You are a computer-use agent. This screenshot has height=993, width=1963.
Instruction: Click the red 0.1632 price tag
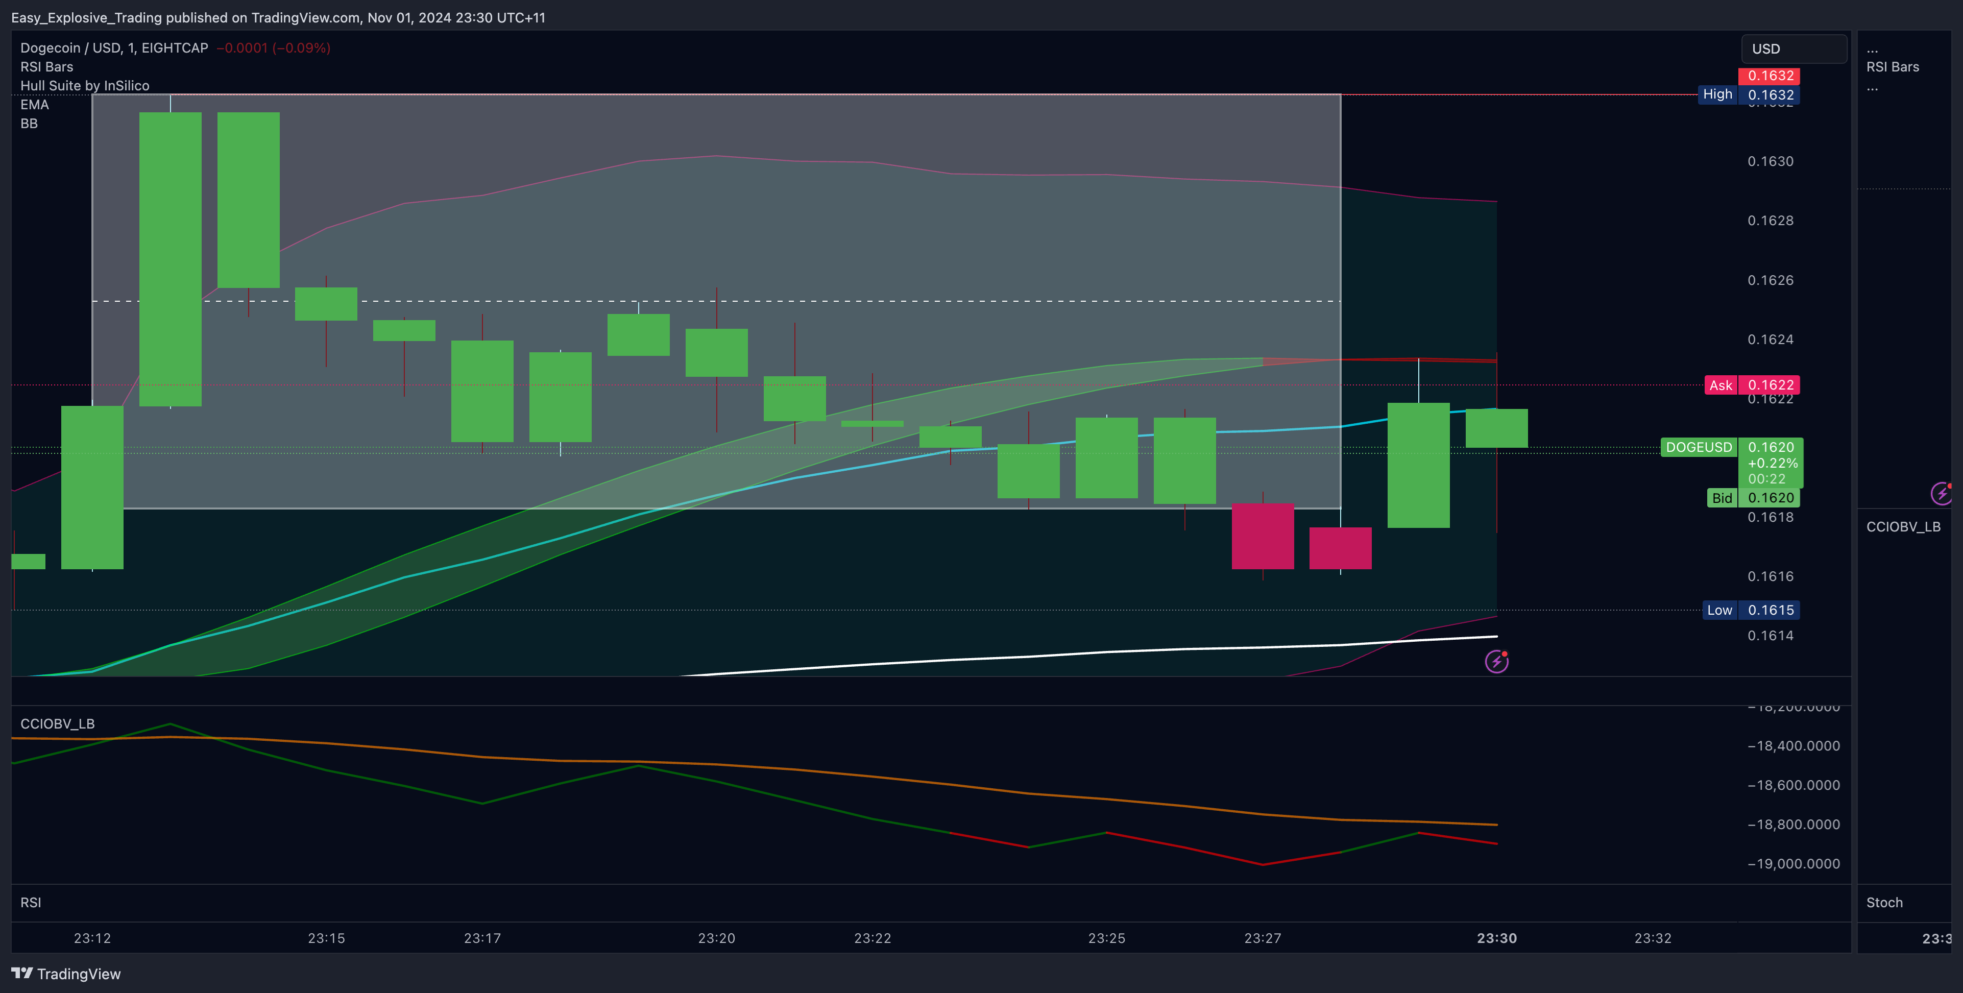click(1768, 76)
